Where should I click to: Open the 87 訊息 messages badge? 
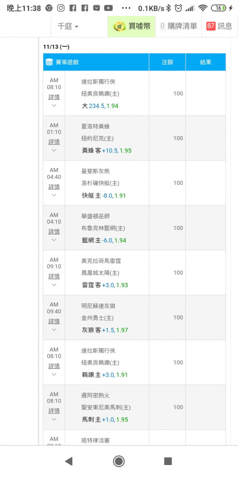point(219,26)
